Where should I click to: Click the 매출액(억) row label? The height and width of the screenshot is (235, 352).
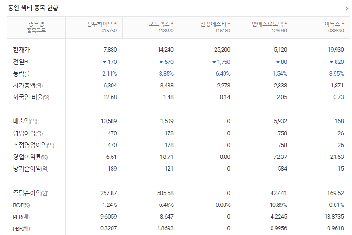tap(25, 121)
